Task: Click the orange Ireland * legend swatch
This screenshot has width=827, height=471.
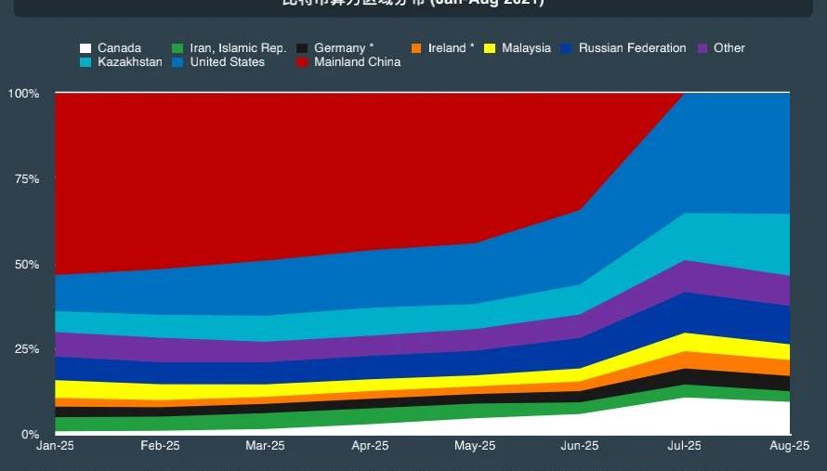Action: 416,48
